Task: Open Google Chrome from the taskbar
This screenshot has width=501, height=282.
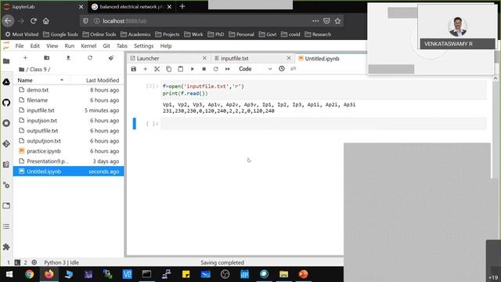Action: click(30, 274)
